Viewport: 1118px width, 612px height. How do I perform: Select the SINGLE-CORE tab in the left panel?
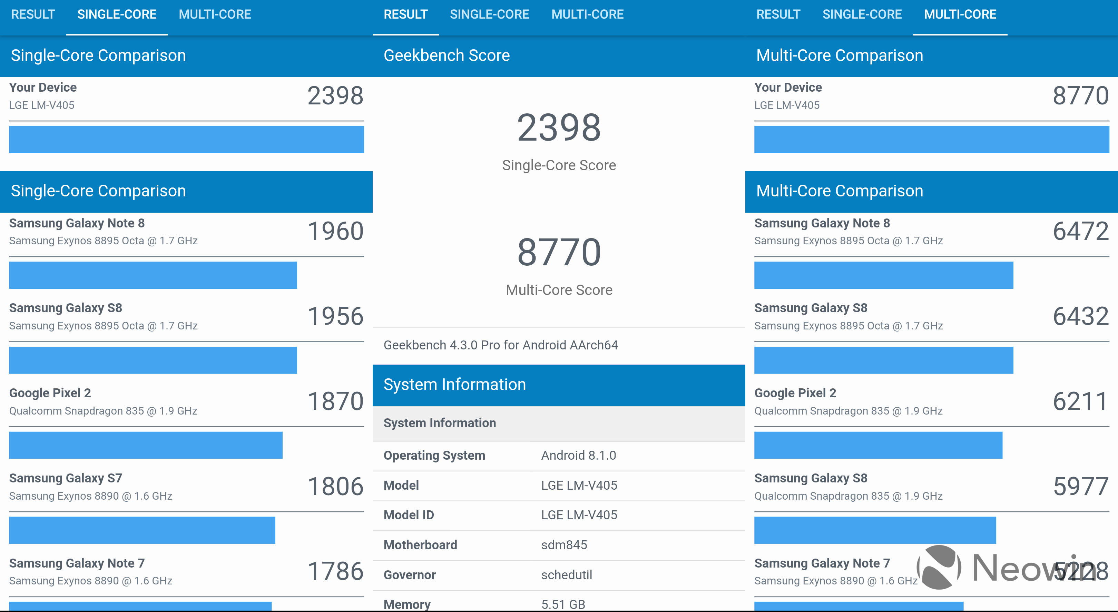click(x=117, y=14)
